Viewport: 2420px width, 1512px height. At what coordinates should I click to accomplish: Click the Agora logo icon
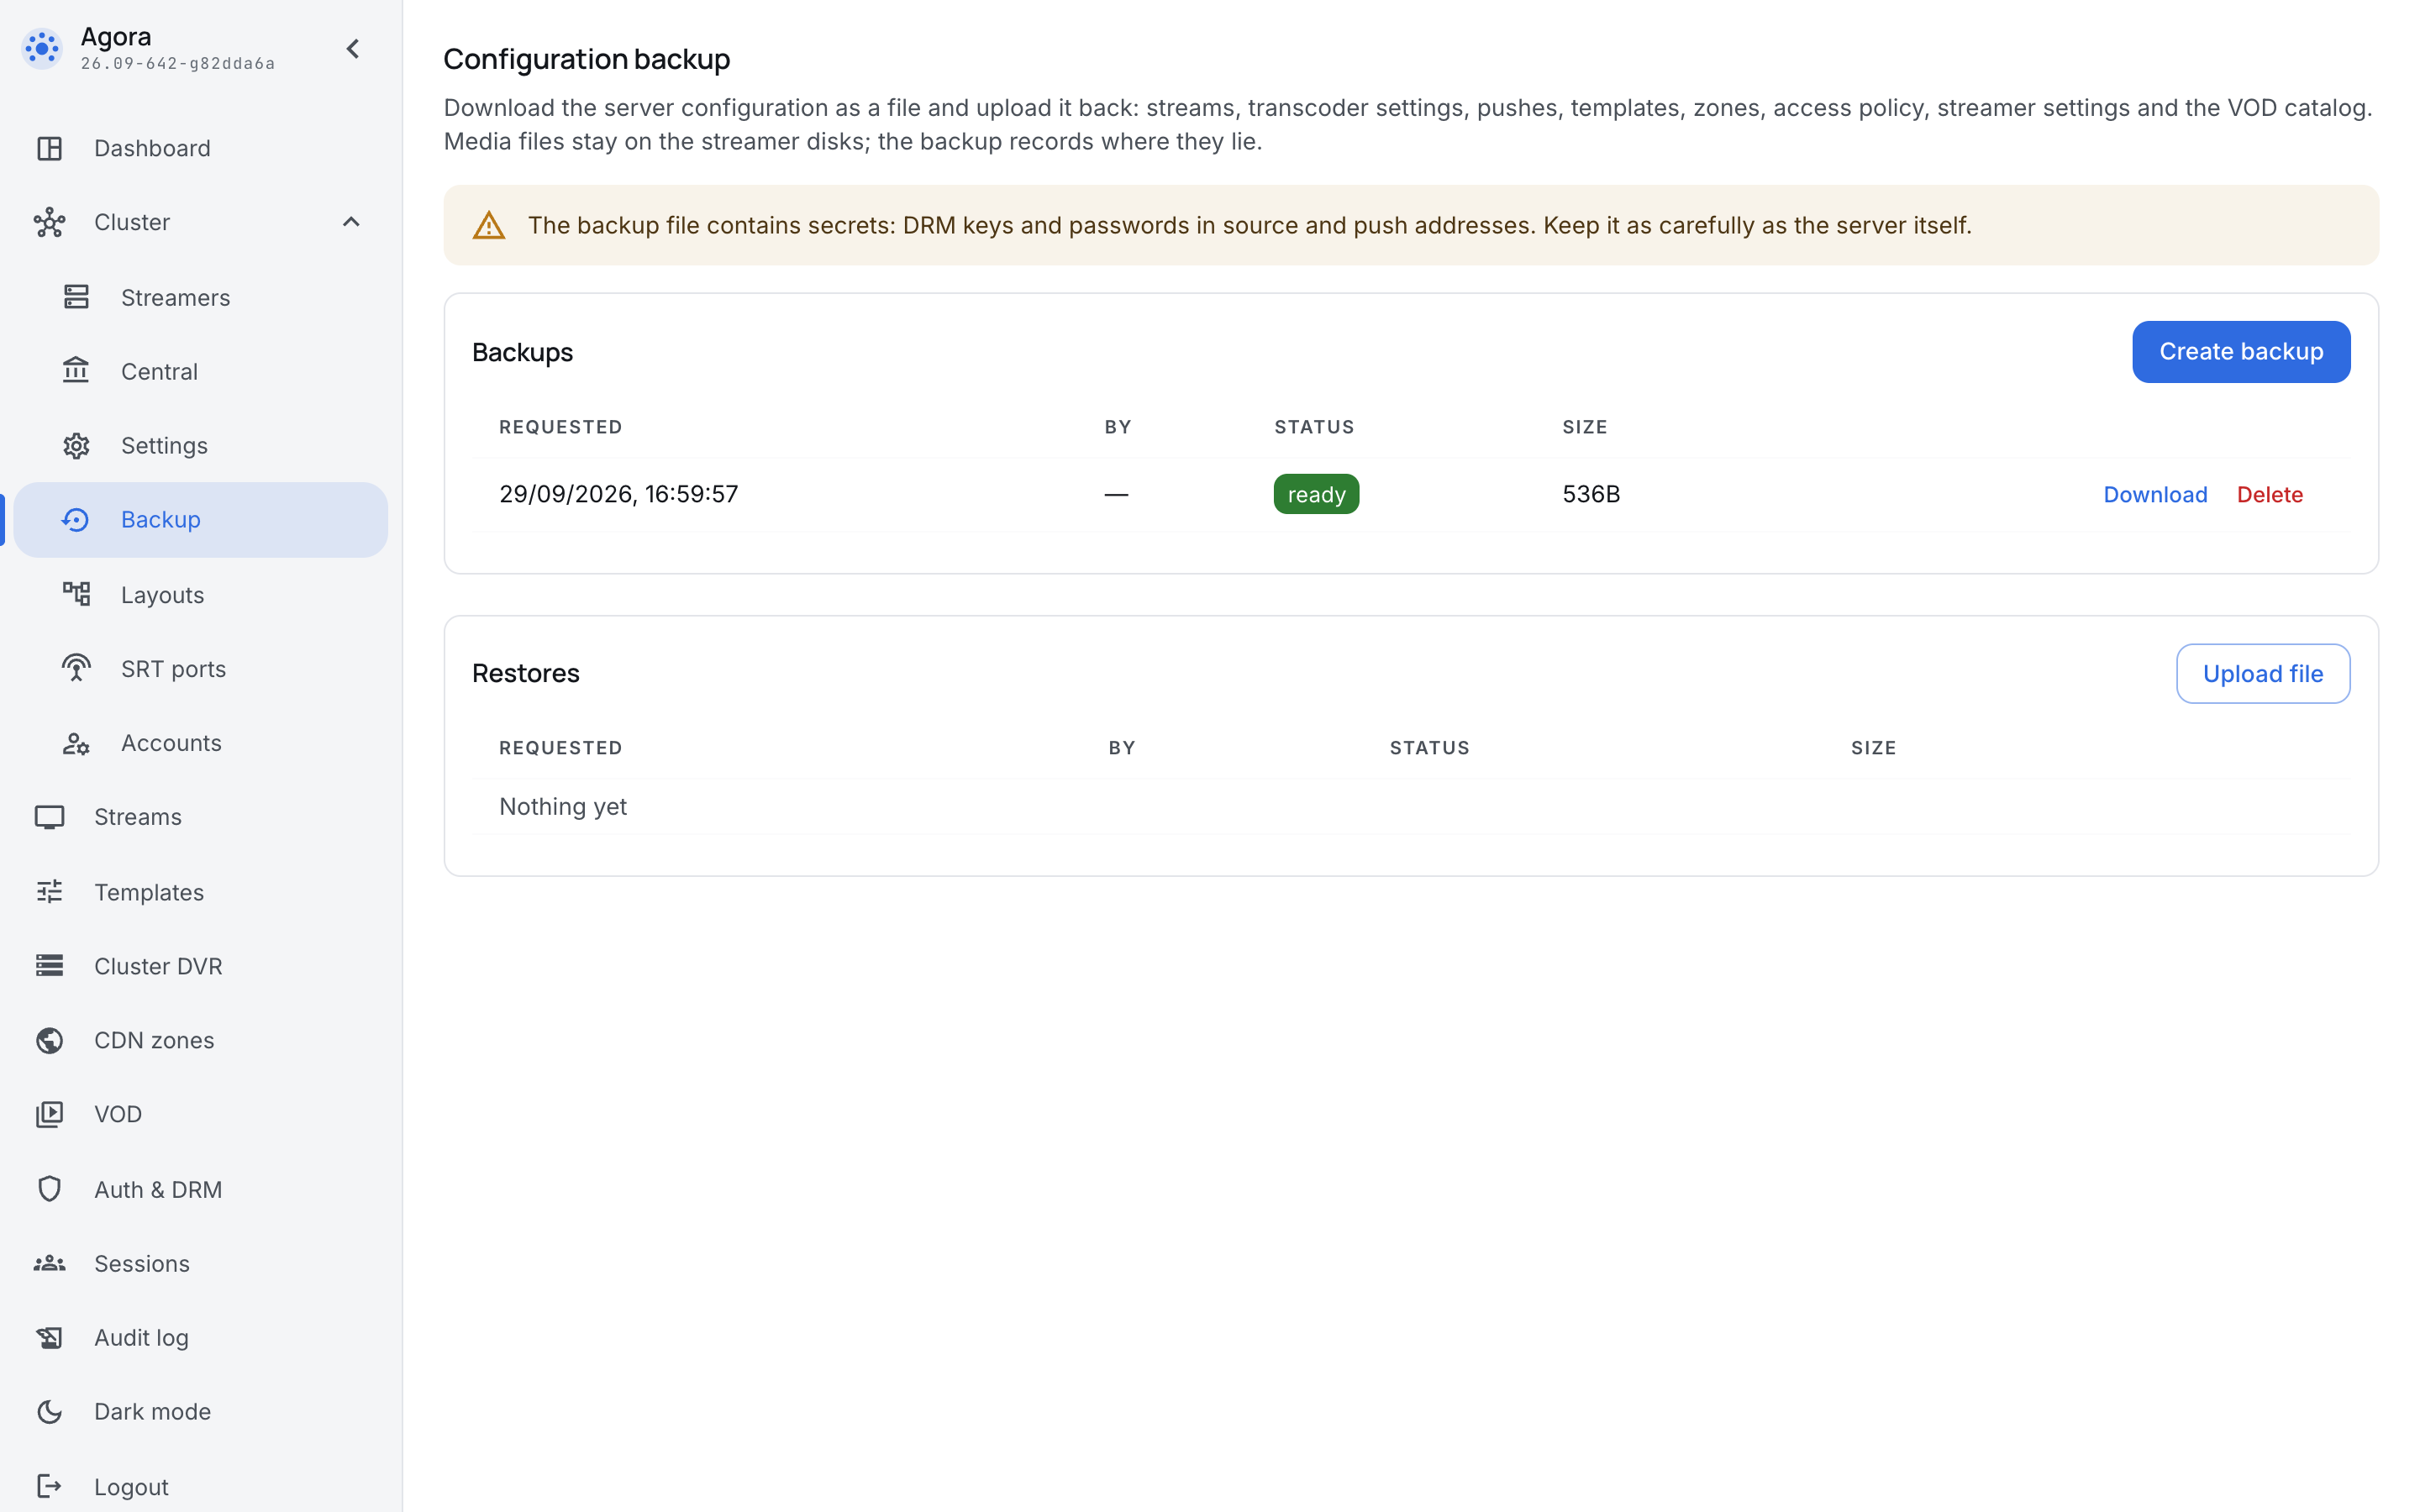42,48
